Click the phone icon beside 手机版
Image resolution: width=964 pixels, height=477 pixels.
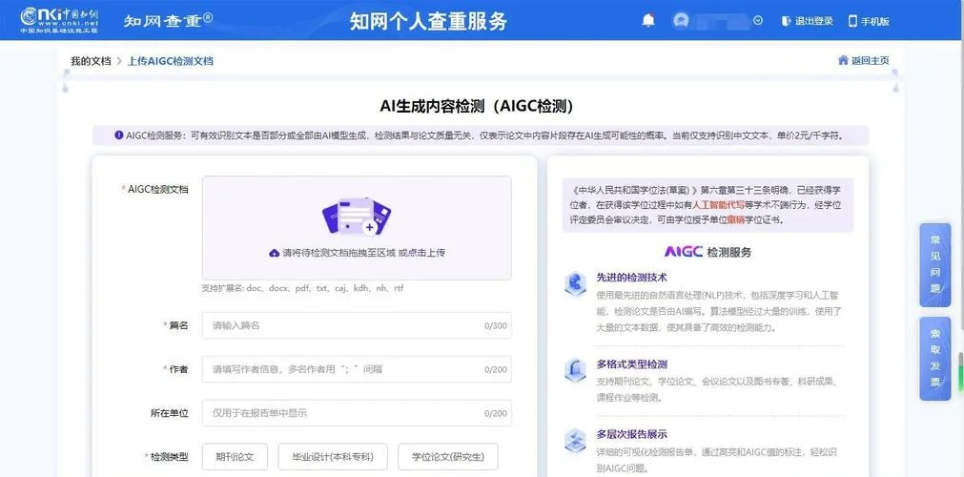tap(852, 21)
